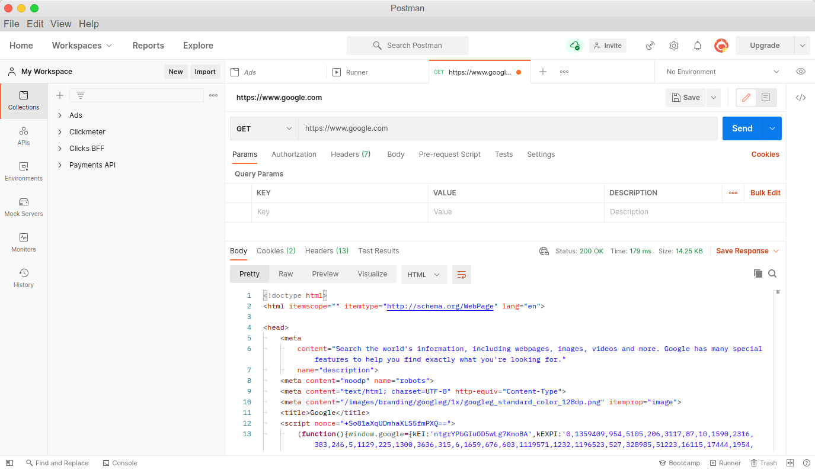Open Monitors in the sidebar
The height and width of the screenshot is (470, 815).
pos(24,243)
